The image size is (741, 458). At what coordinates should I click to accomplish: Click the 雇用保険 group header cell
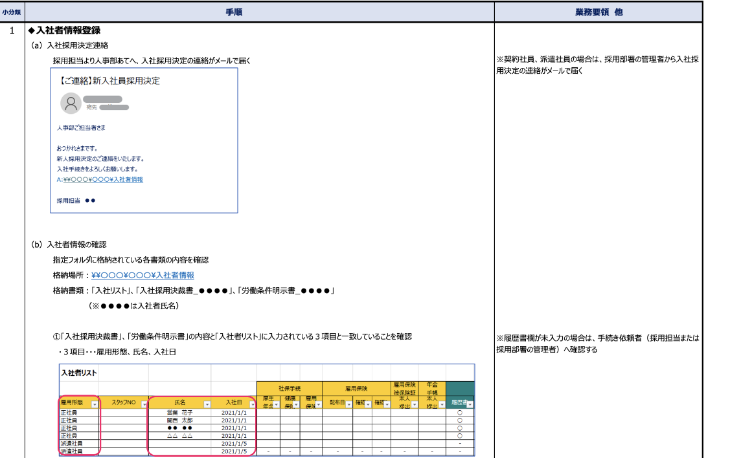point(356,388)
